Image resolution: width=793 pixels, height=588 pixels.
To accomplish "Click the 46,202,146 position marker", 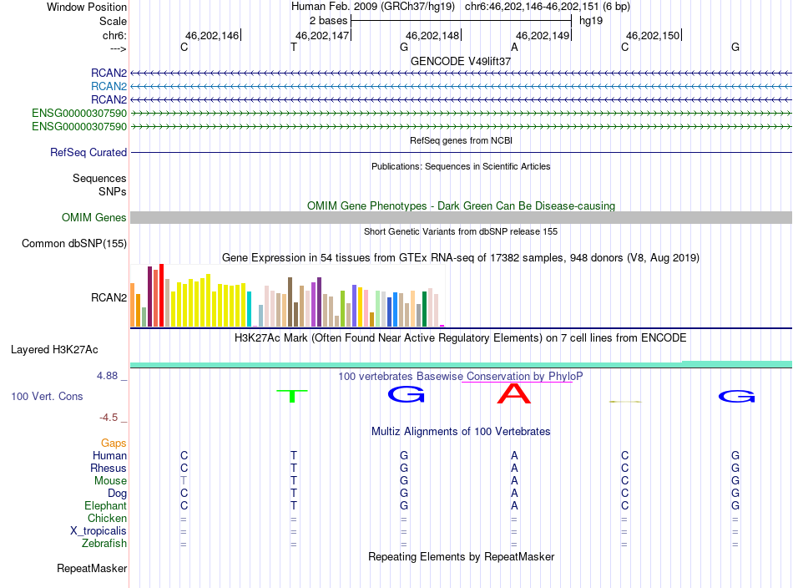I will pyautogui.click(x=212, y=35).
